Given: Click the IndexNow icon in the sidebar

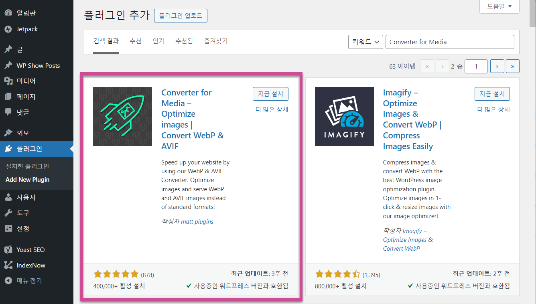Looking at the screenshot, I should (x=8, y=265).
